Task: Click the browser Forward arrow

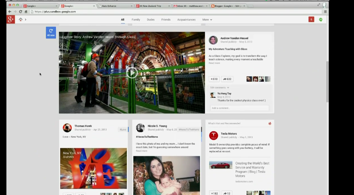Action: [15, 12]
